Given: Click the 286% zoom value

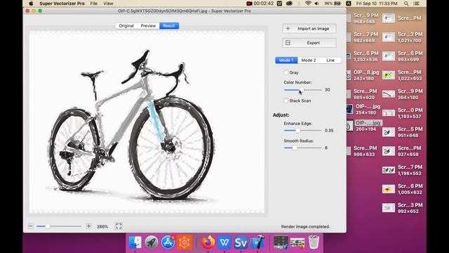Looking at the screenshot, I should pyautogui.click(x=102, y=226).
